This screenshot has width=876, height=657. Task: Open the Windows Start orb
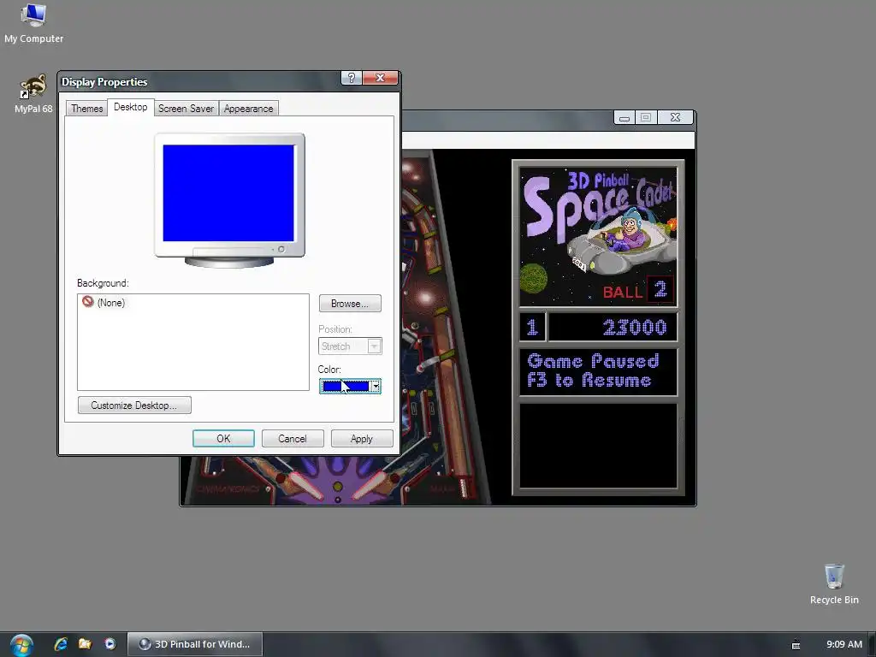click(21, 645)
